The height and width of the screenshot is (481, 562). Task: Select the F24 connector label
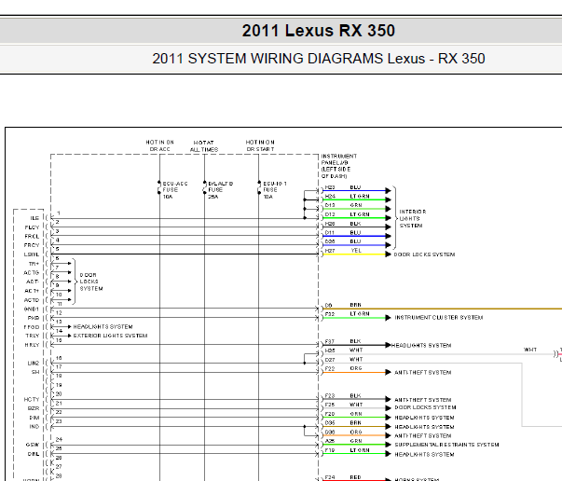[330, 477]
